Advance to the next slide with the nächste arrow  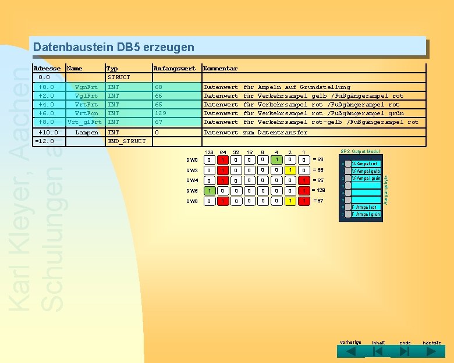(x=431, y=351)
